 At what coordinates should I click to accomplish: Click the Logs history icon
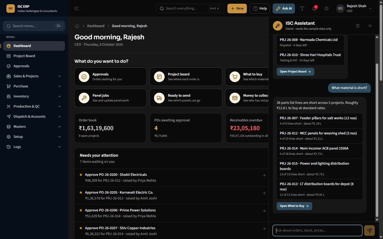(x=9, y=147)
